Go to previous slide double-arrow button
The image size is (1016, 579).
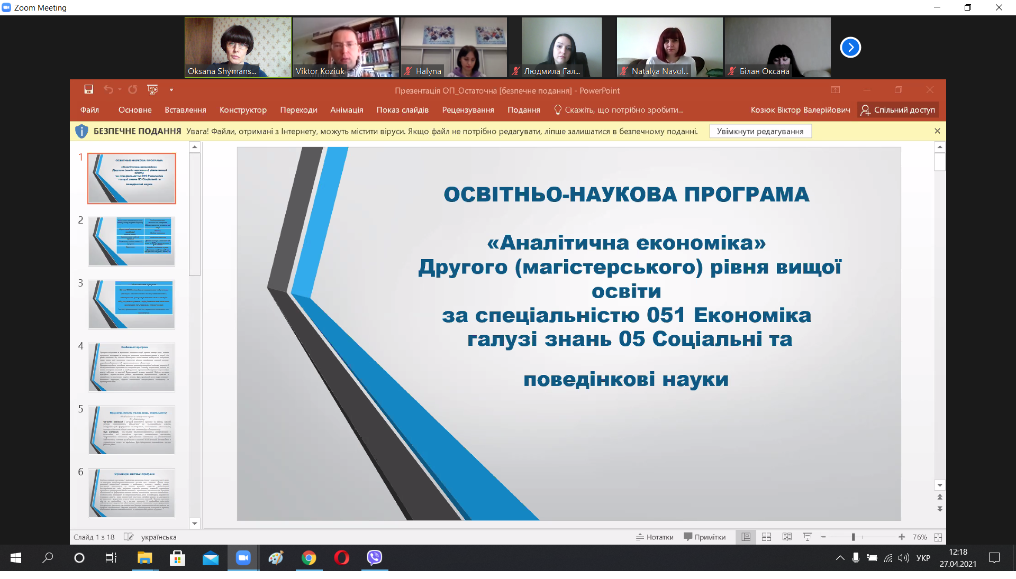940,497
